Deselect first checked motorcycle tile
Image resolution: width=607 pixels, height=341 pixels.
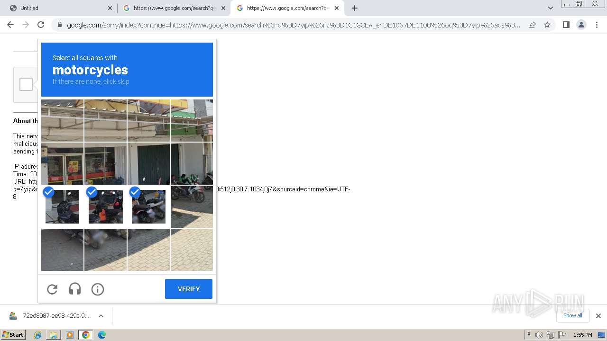pyautogui.click(x=62, y=206)
